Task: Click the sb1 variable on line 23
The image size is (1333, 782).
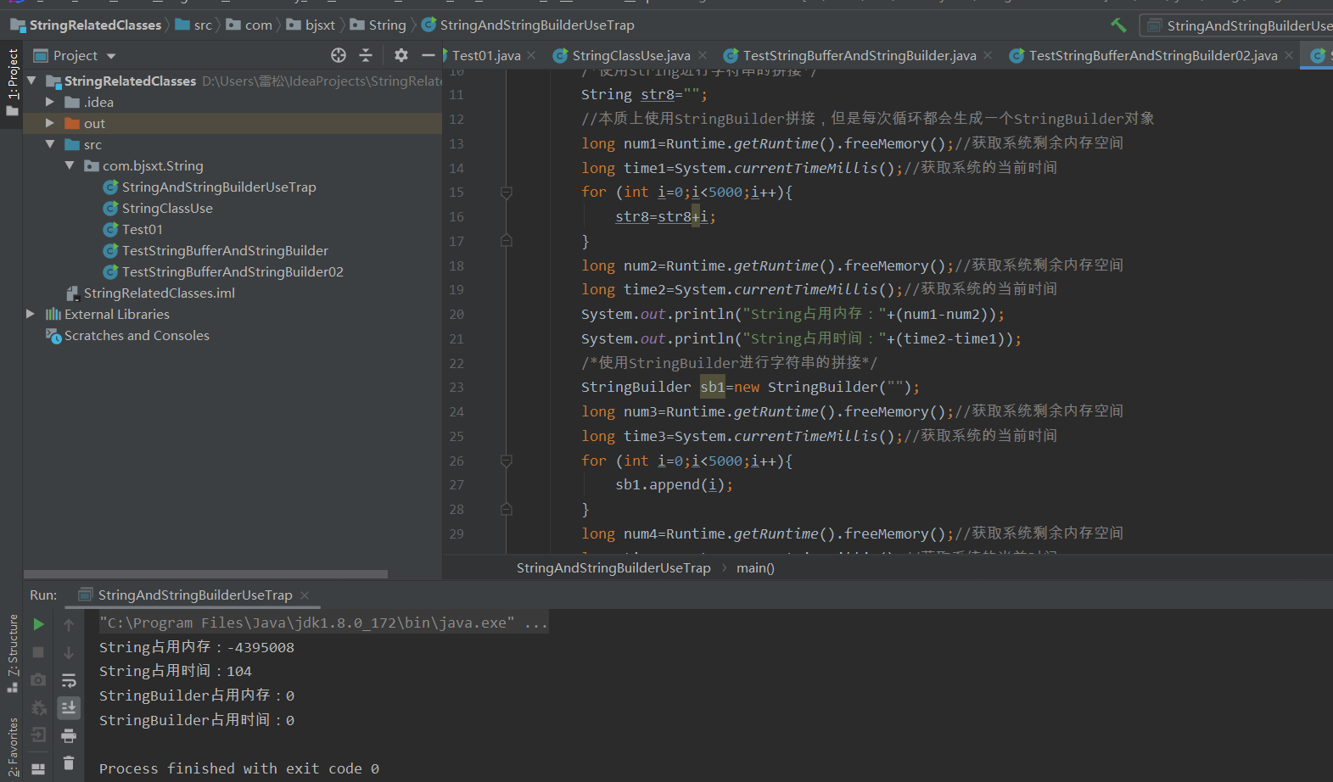Action: [713, 387]
